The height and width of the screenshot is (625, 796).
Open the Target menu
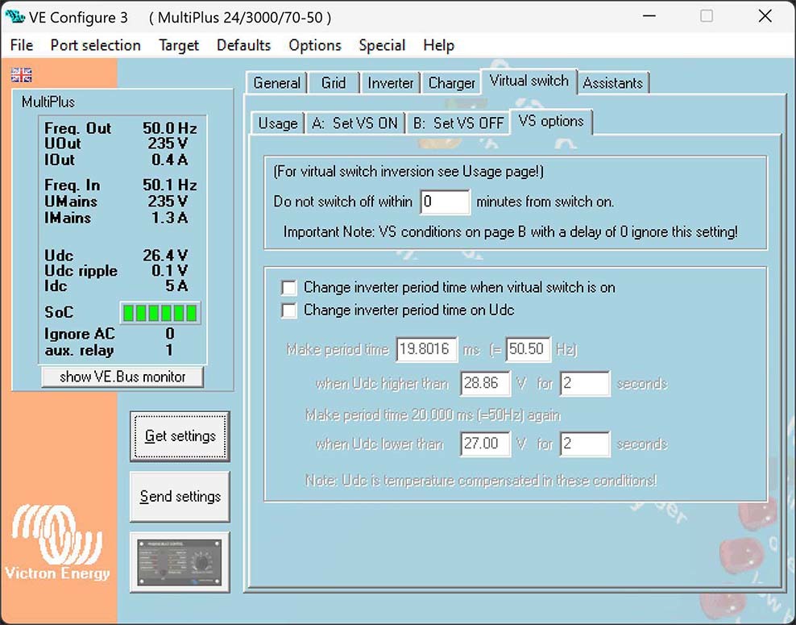[179, 45]
